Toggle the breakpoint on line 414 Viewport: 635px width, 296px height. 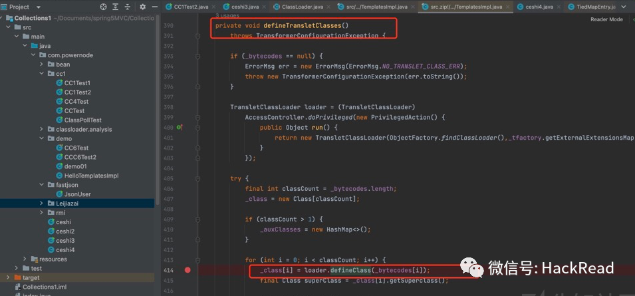point(188,270)
